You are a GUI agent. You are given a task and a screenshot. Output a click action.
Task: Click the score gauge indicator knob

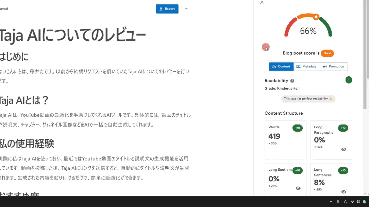pyautogui.click(x=316, y=17)
